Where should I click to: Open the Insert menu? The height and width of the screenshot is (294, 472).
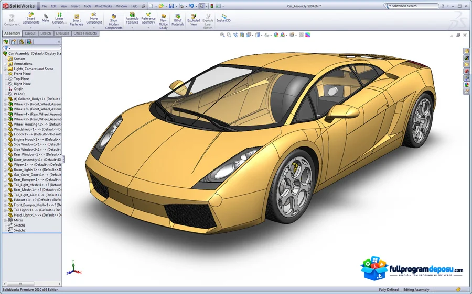click(75, 6)
